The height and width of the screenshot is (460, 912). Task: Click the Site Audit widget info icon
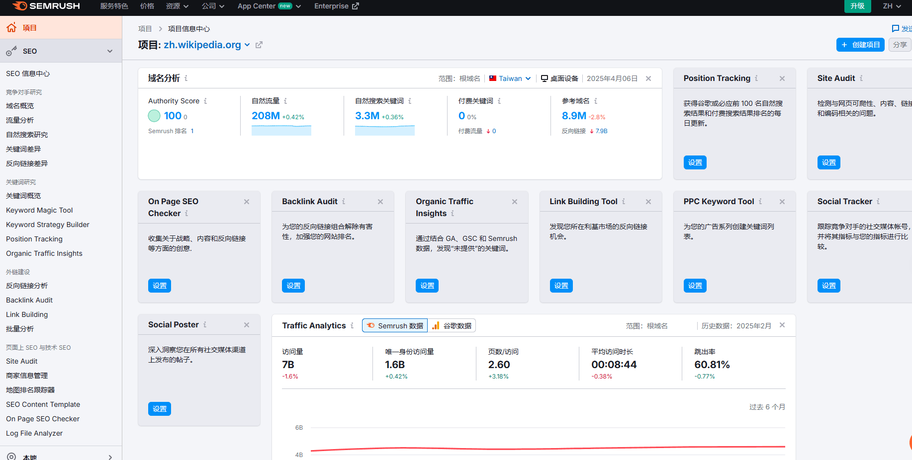pyautogui.click(x=861, y=78)
